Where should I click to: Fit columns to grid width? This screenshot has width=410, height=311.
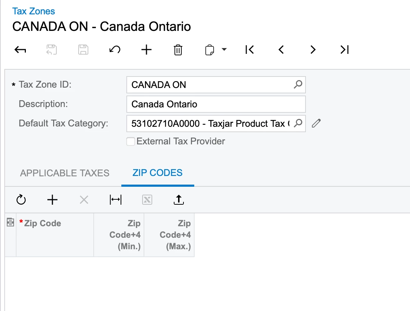[x=116, y=200]
